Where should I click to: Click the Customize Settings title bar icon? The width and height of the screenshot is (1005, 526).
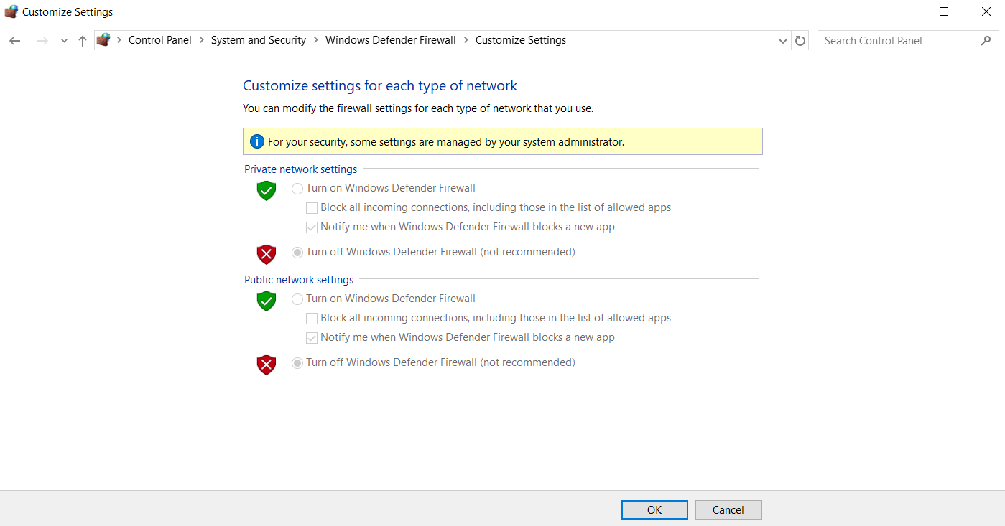pyautogui.click(x=11, y=11)
